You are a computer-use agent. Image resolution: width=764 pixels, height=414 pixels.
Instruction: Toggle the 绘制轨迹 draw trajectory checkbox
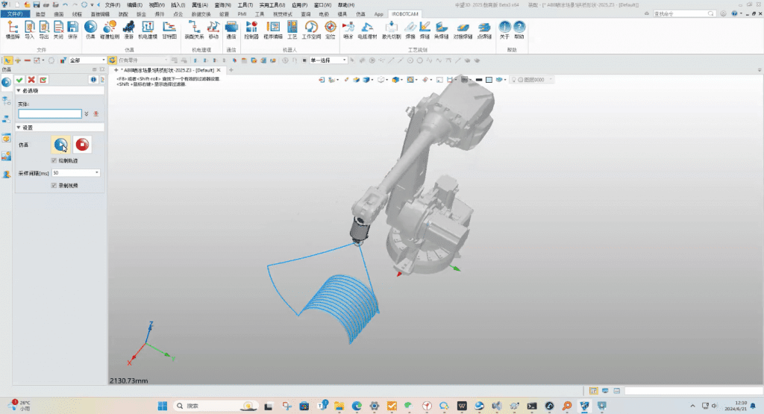54,160
